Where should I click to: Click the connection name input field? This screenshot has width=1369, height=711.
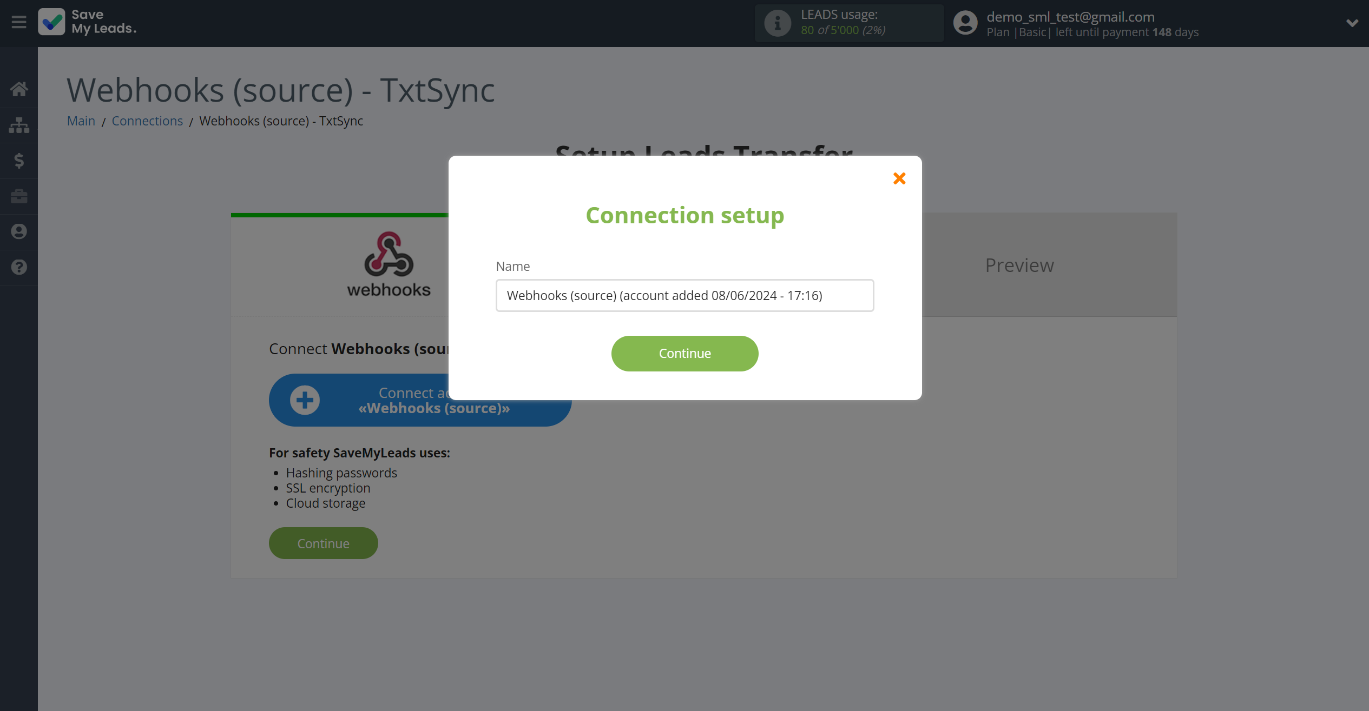point(684,295)
